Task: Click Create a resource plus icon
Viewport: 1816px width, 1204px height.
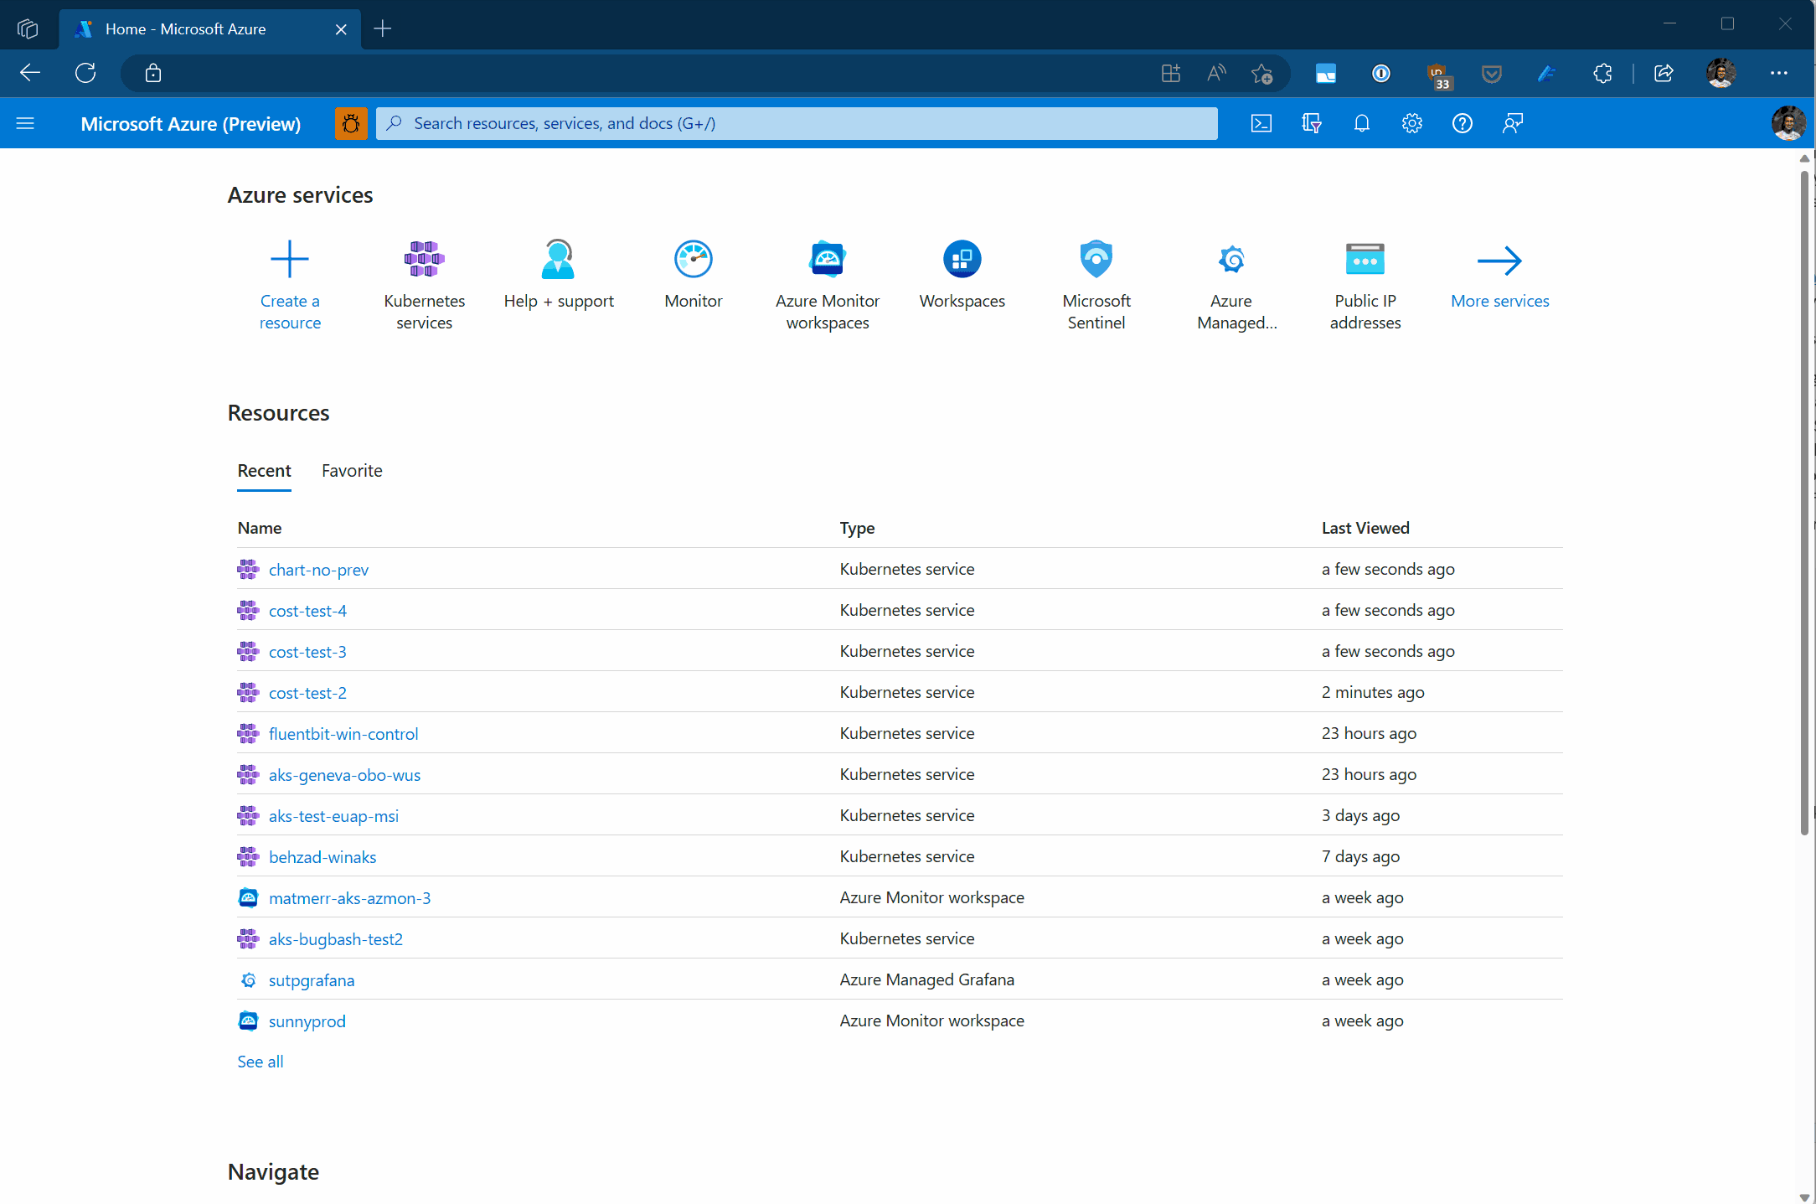Action: [290, 260]
